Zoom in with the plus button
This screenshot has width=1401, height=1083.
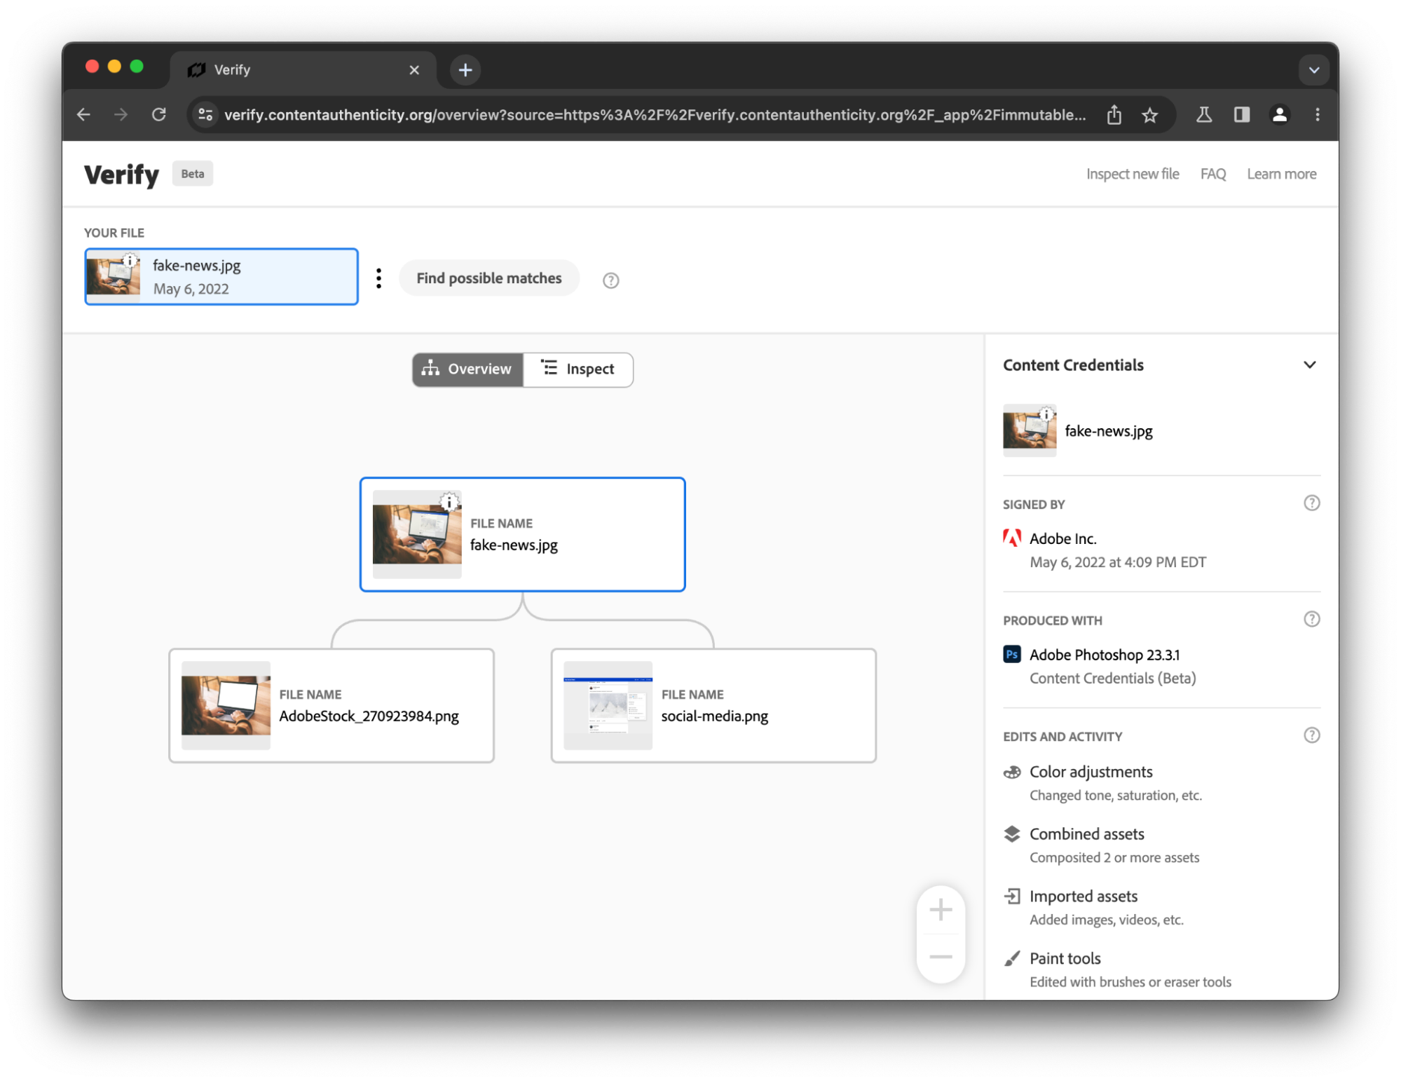940,910
